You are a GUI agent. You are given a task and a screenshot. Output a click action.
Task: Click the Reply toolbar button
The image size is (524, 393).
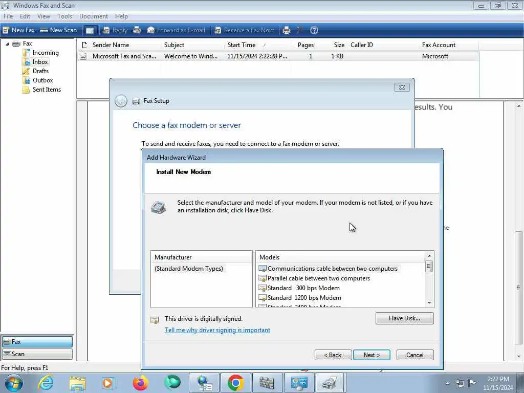(x=115, y=30)
